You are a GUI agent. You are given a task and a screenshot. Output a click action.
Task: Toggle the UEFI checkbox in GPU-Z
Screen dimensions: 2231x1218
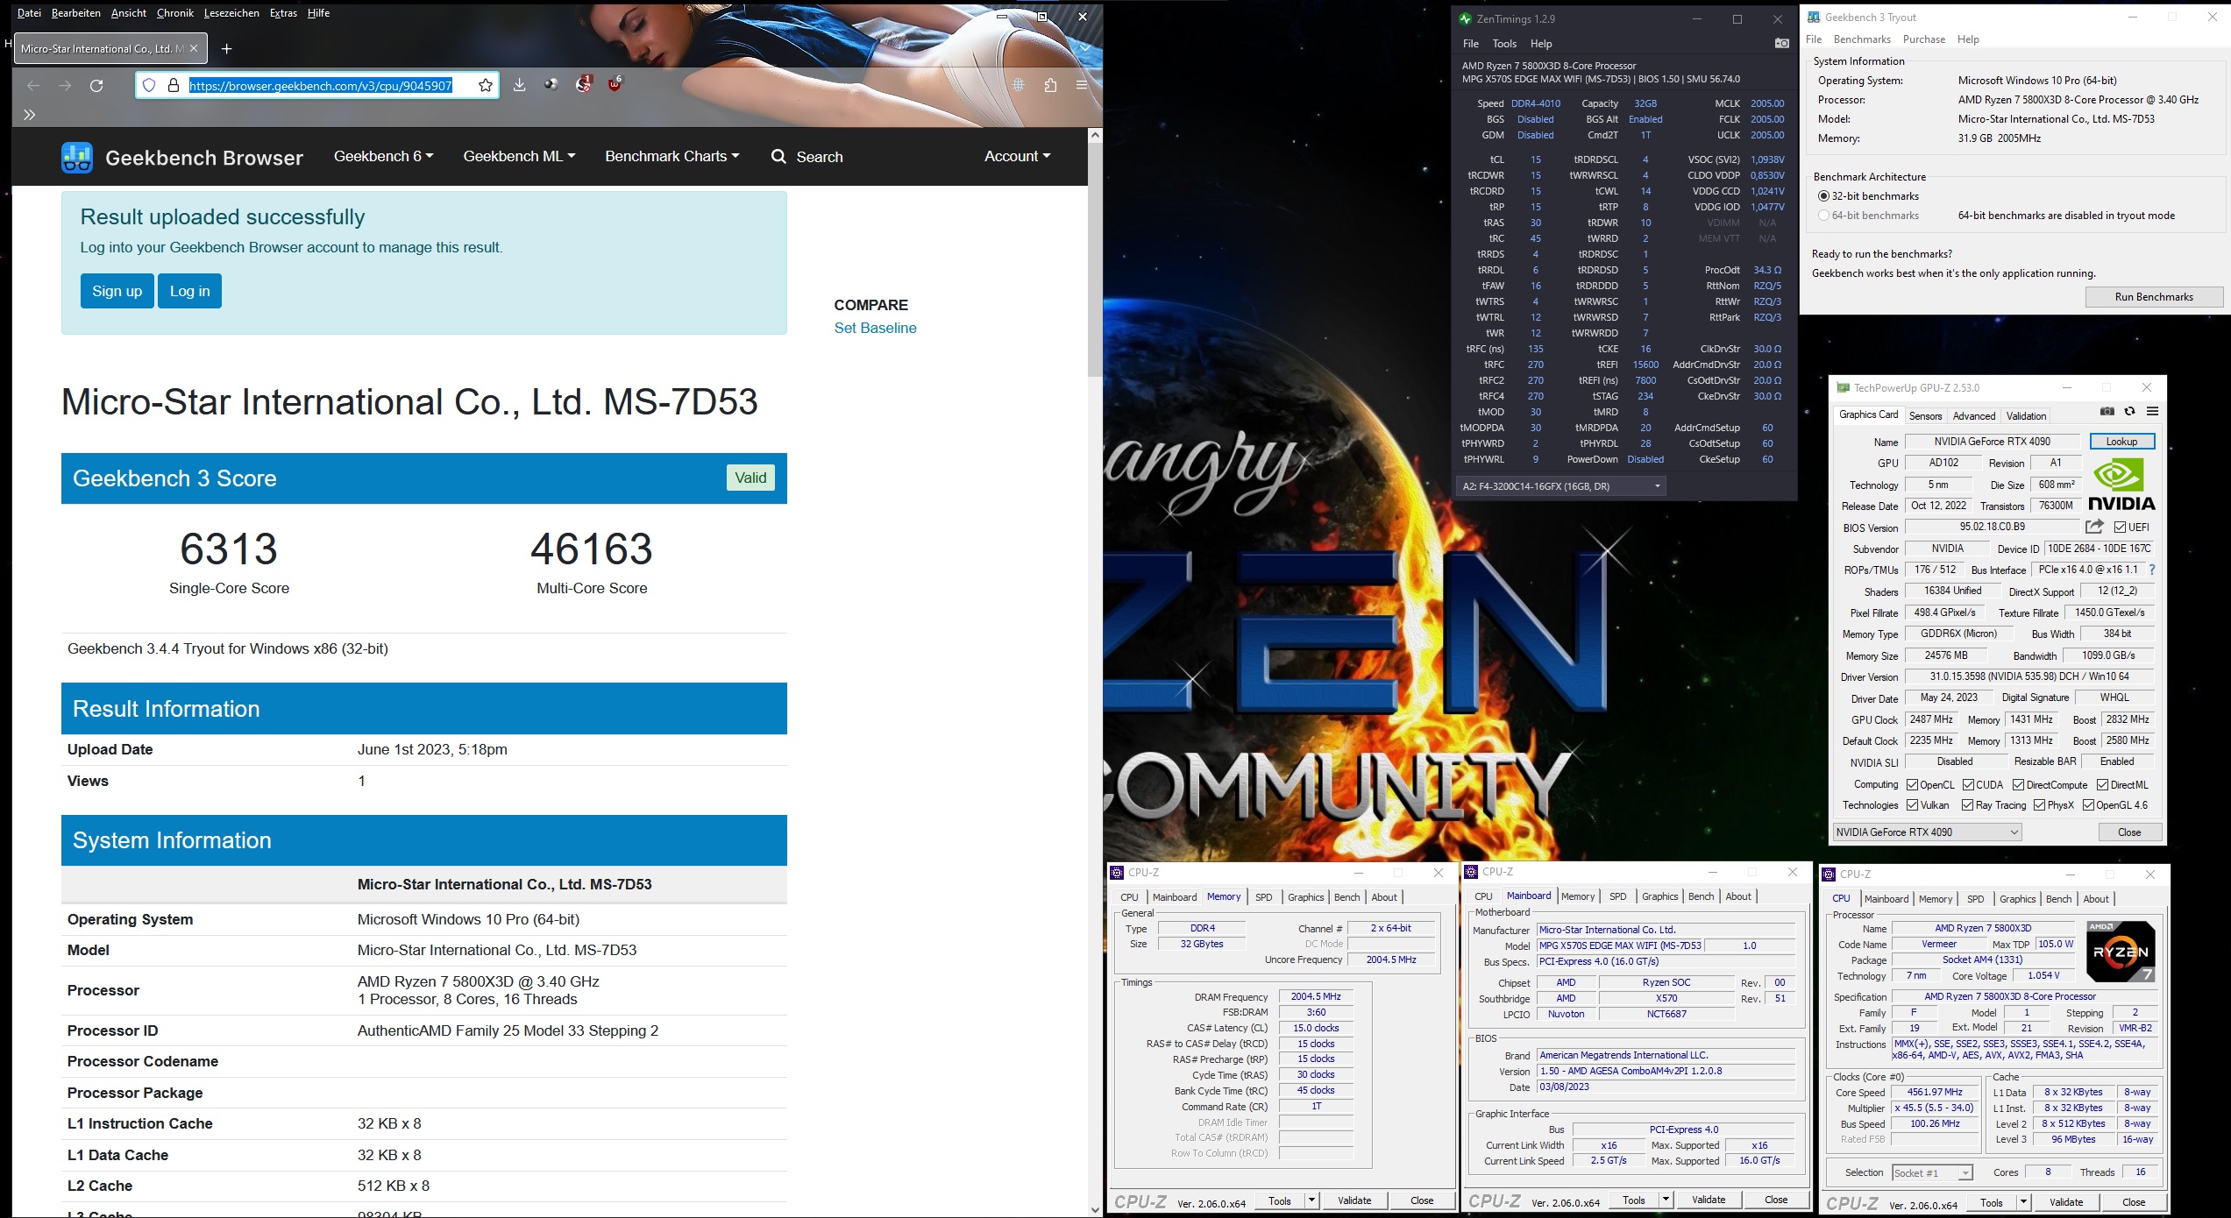tap(2120, 528)
